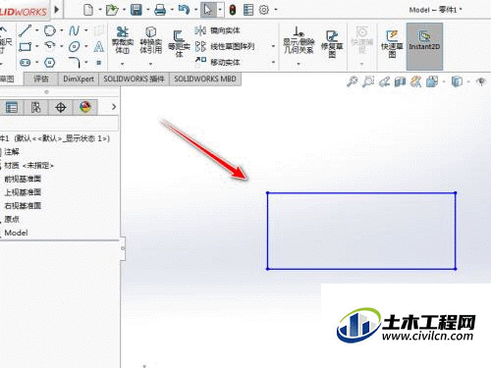
Task: Print using the printer icon
Action: (160, 10)
